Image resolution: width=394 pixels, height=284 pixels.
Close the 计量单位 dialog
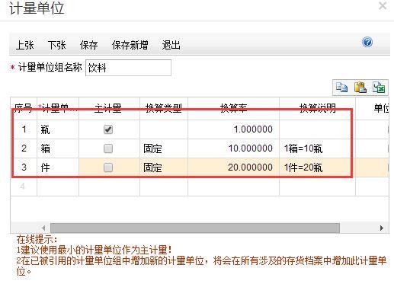pos(383,5)
